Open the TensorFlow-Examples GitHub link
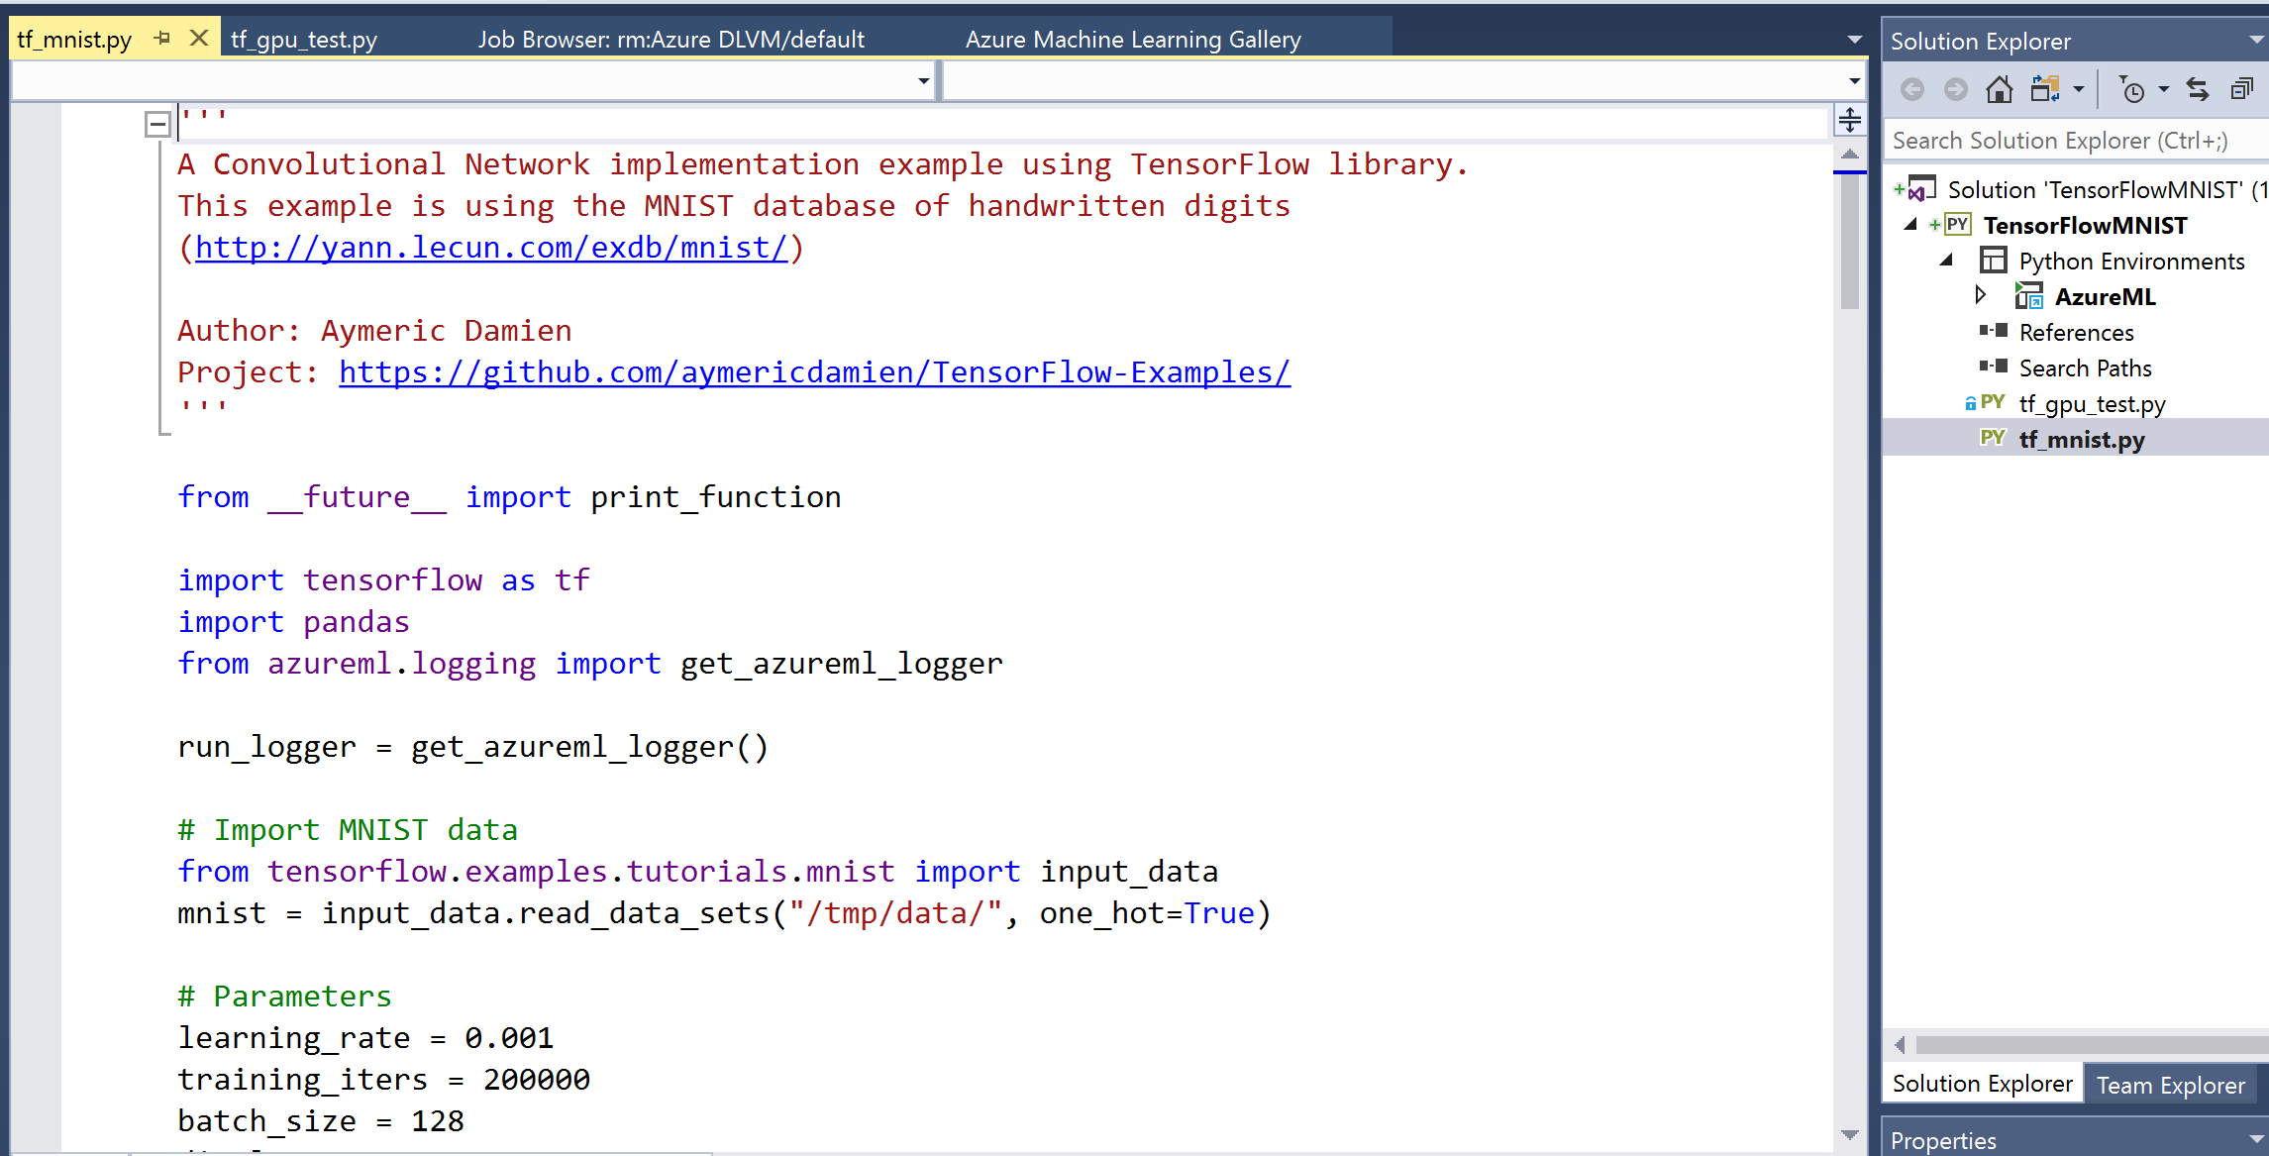This screenshot has height=1156, width=2269. click(814, 372)
